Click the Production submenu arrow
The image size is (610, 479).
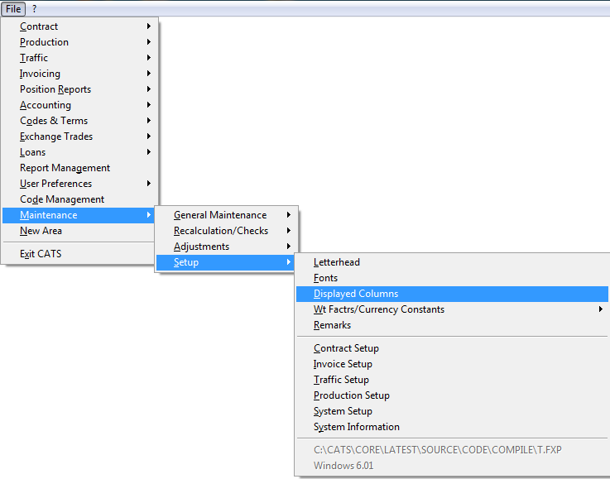tap(149, 41)
